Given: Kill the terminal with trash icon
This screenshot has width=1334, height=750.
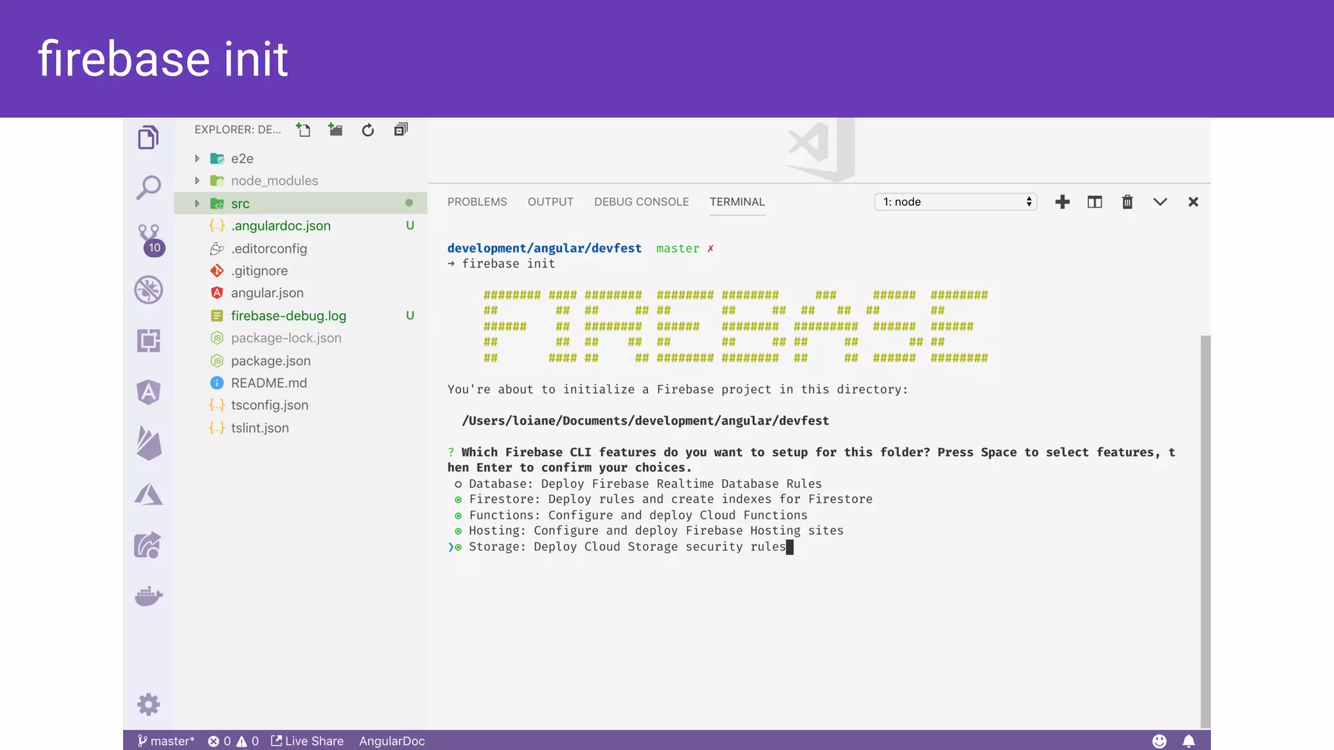Looking at the screenshot, I should tap(1127, 202).
